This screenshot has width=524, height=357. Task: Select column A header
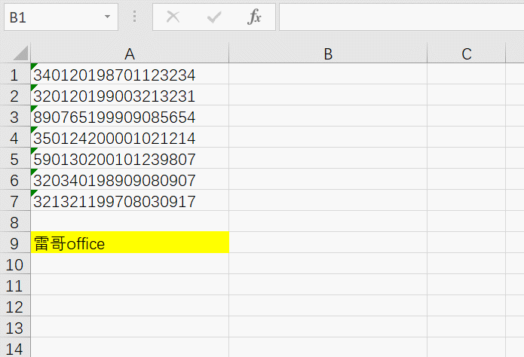click(130, 53)
